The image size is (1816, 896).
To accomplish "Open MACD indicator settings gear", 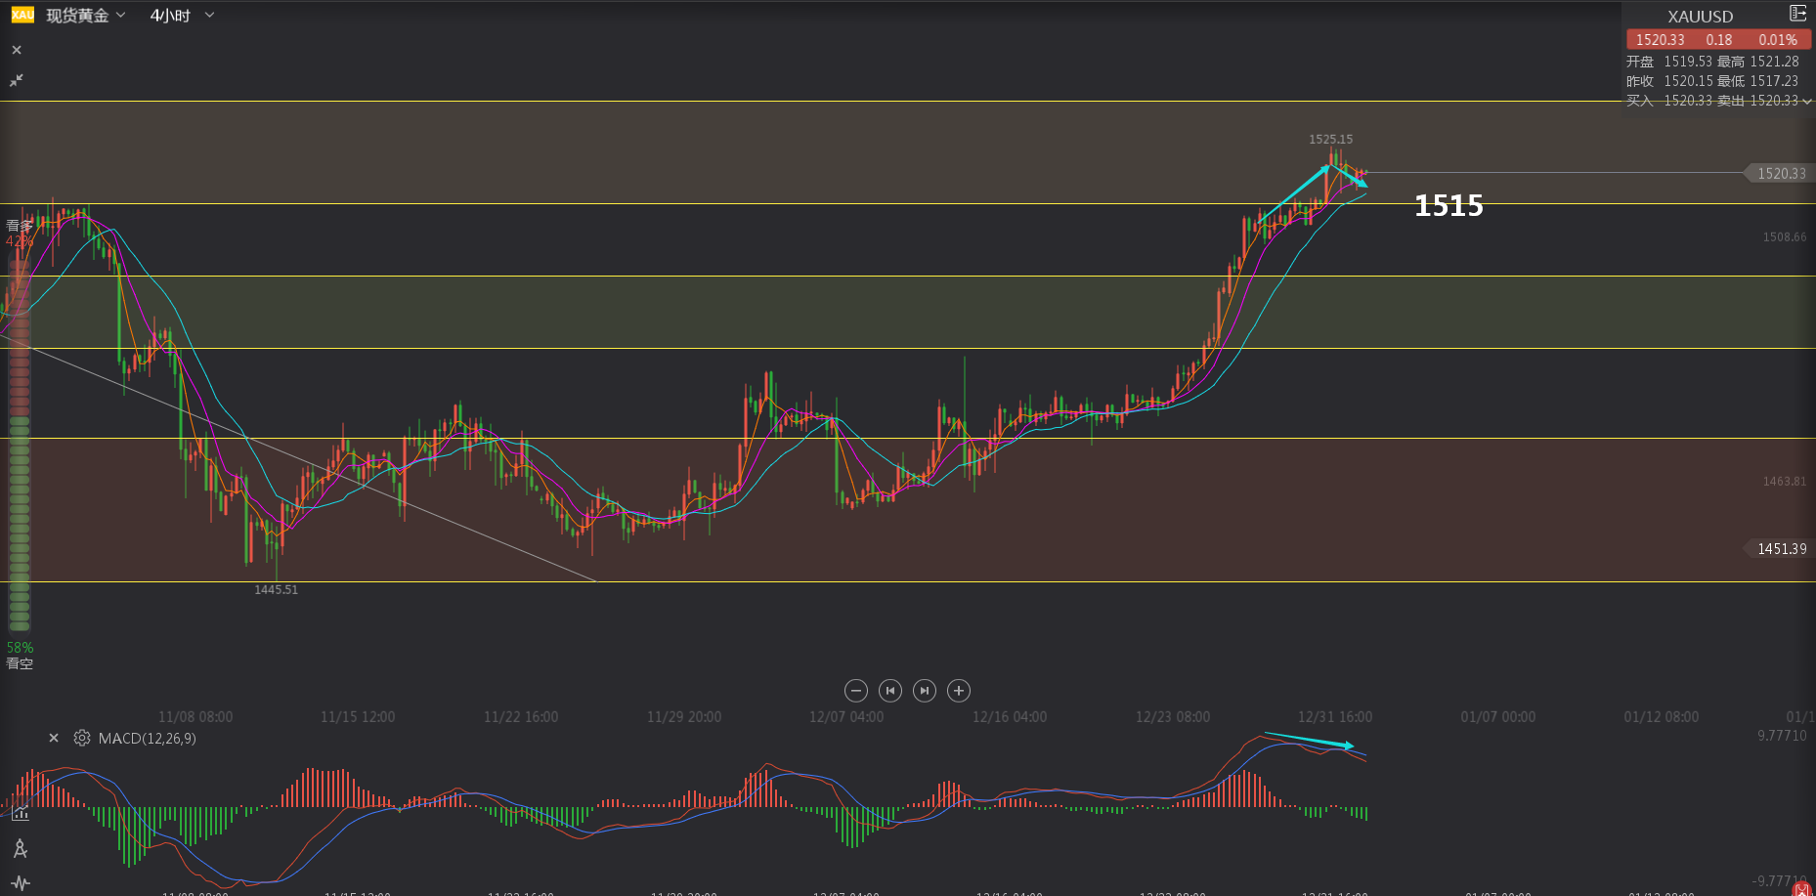I will tap(82, 739).
